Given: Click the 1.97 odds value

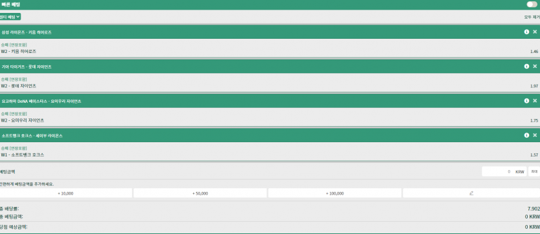Looking at the screenshot, I should point(534,86).
